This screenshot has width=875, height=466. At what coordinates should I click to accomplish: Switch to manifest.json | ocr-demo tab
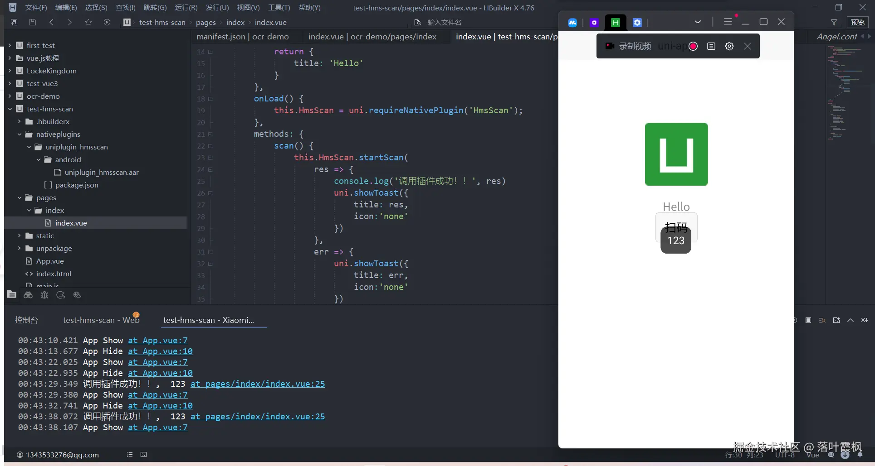pos(243,37)
